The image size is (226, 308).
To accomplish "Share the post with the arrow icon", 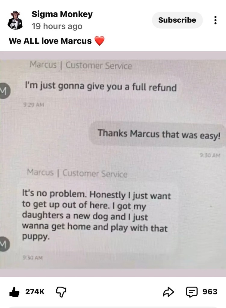I will click(x=169, y=292).
